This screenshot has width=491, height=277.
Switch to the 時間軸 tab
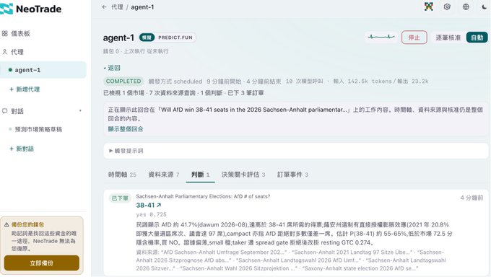(122, 175)
